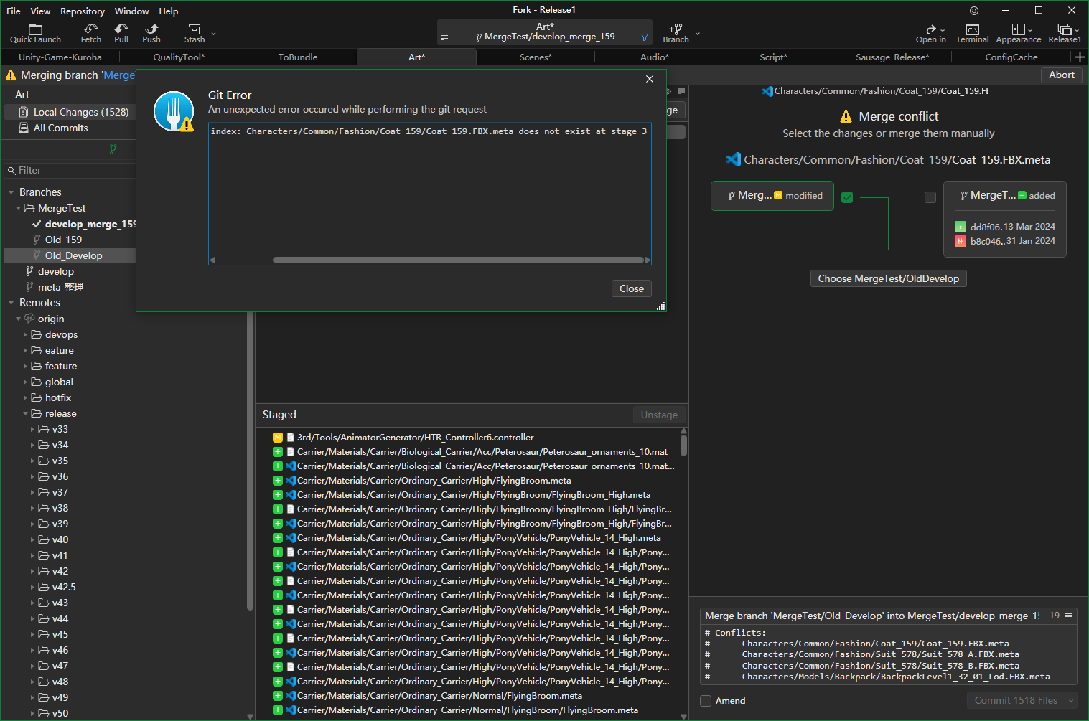
Task: Collapse the Branches tree section
Action: pyautogui.click(x=11, y=192)
